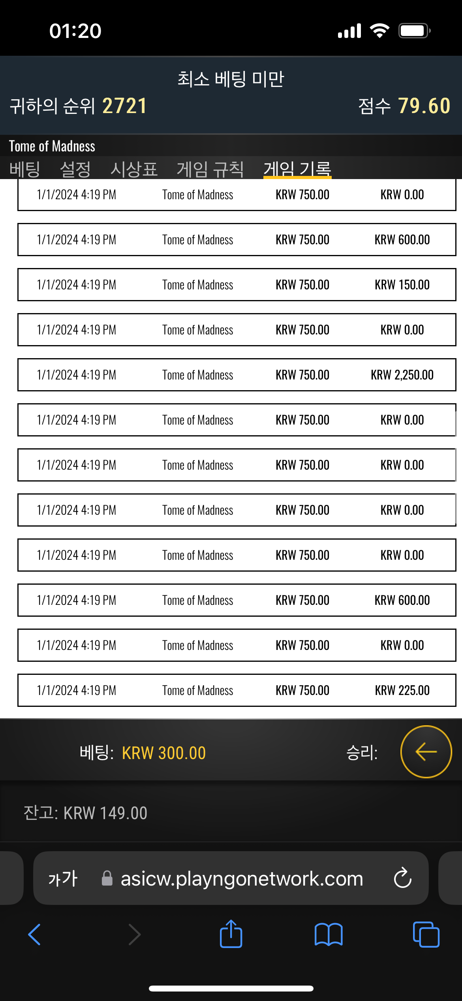This screenshot has width=462, height=1001.
Task: Go back with the Safari back chevron
Action: (x=35, y=935)
